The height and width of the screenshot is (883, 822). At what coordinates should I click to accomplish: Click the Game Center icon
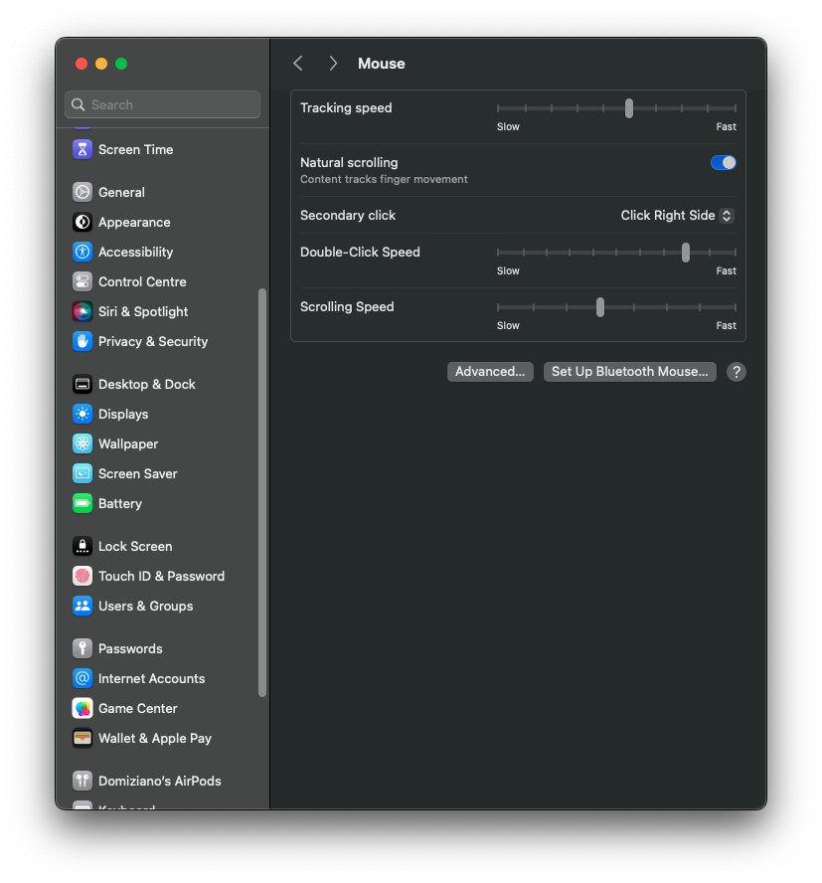coord(82,709)
